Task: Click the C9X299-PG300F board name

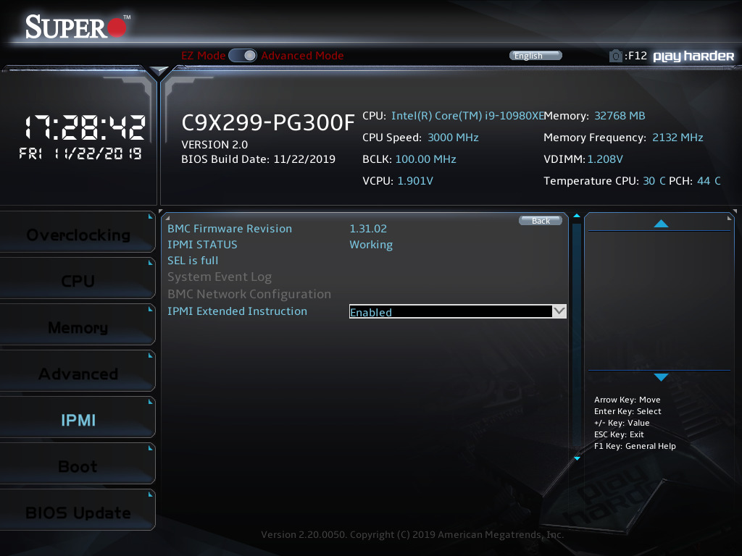Action: [x=268, y=123]
